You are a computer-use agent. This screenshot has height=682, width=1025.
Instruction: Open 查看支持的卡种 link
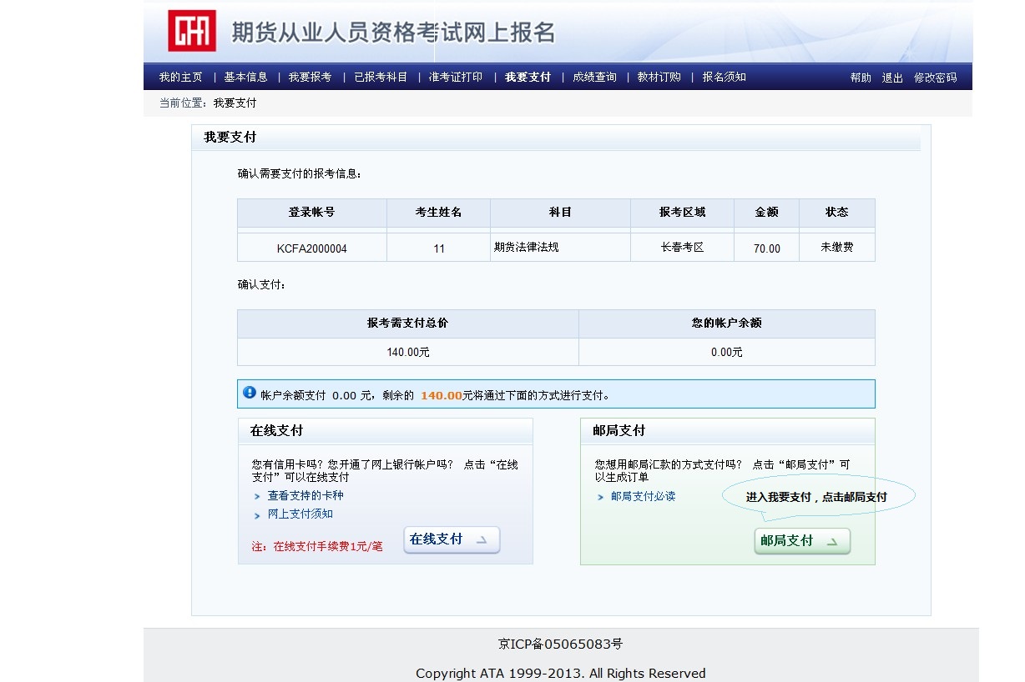pos(305,495)
